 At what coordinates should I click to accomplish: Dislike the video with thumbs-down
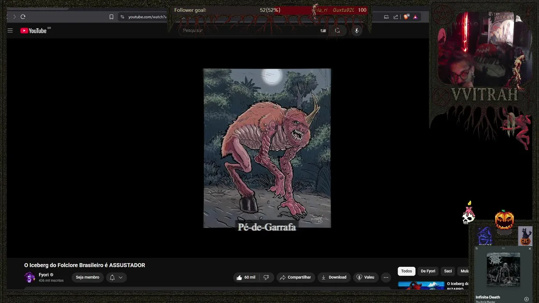pyautogui.click(x=266, y=277)
